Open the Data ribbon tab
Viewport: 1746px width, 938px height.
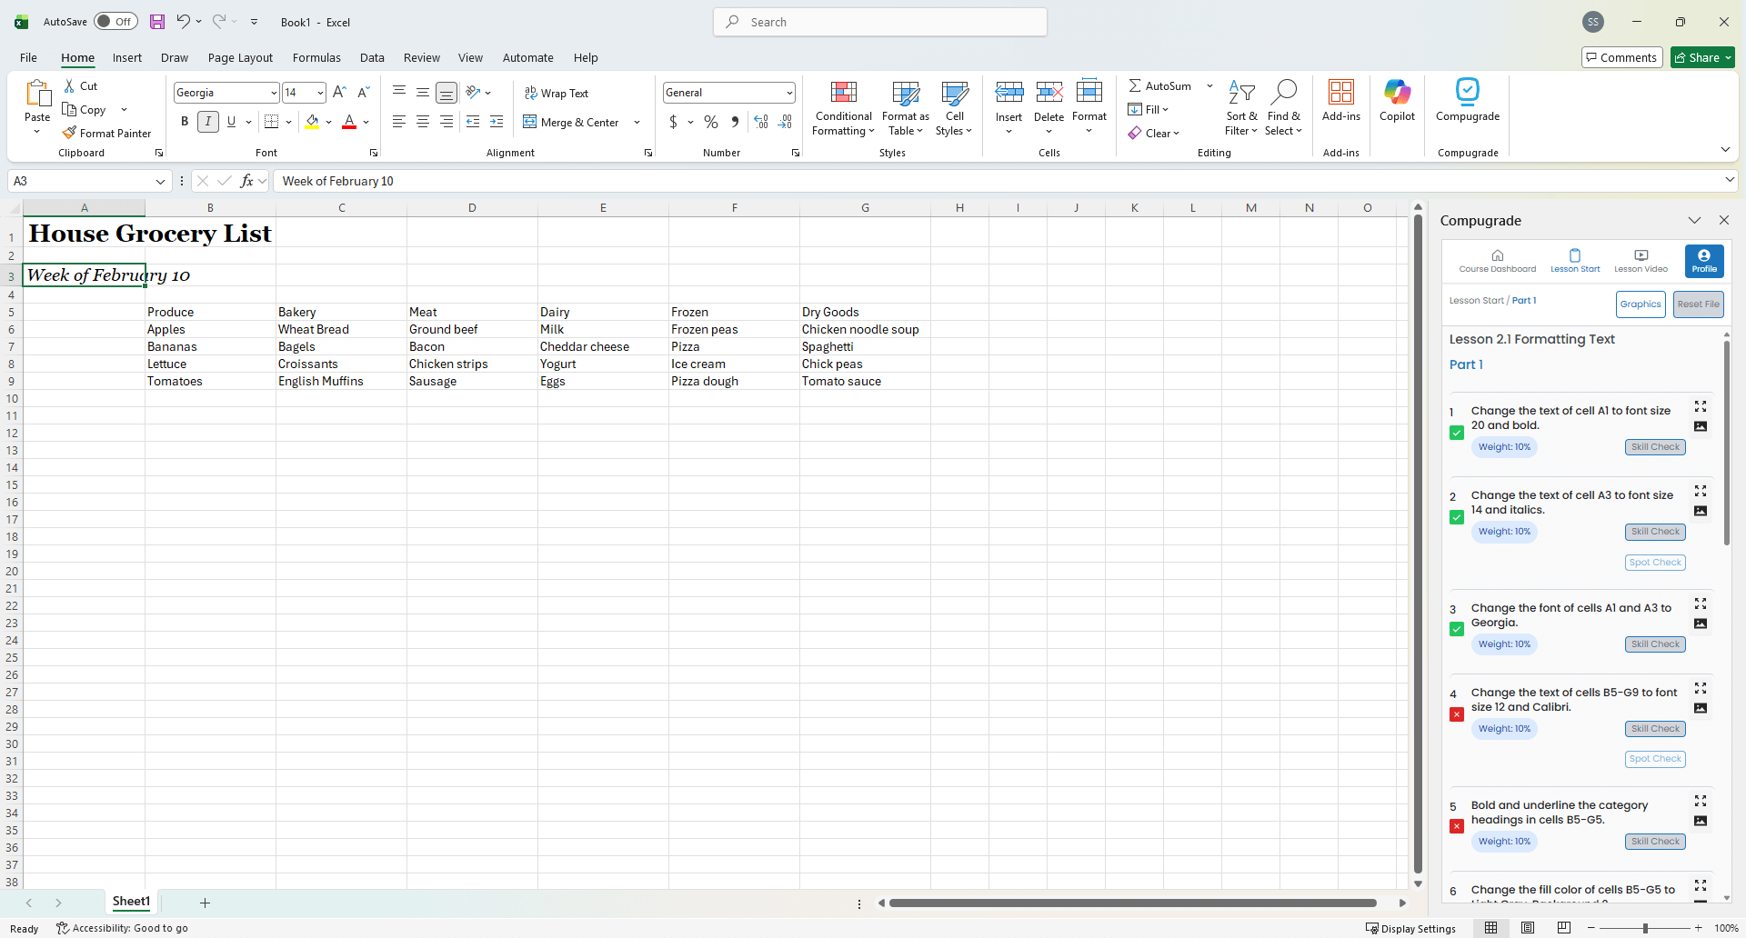point(372,57)
